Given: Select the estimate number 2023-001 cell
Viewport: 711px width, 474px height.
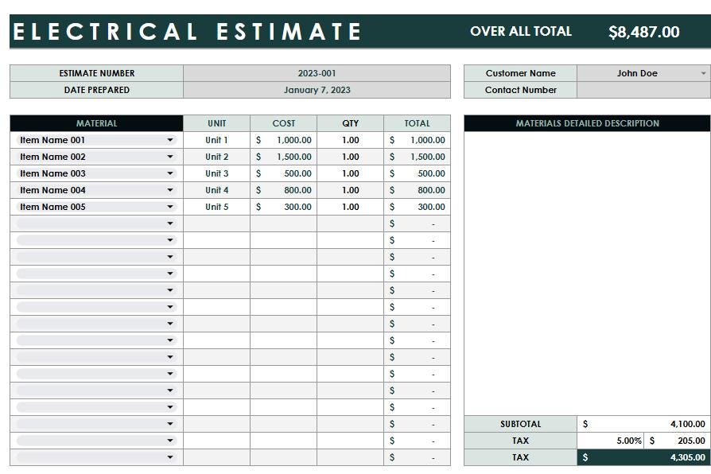Looking at the screenshot, I should (x=317, y=73).
